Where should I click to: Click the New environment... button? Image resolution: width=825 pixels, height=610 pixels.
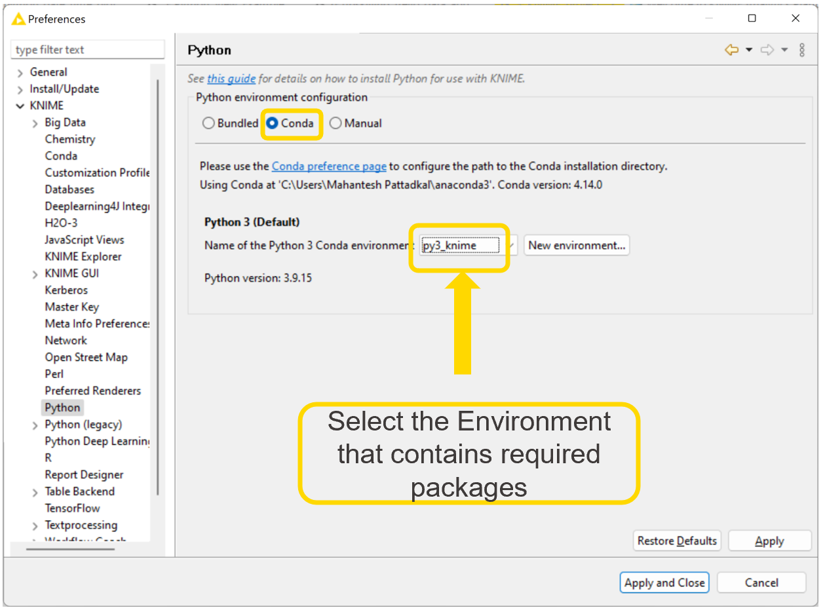[x=577, y=246]
